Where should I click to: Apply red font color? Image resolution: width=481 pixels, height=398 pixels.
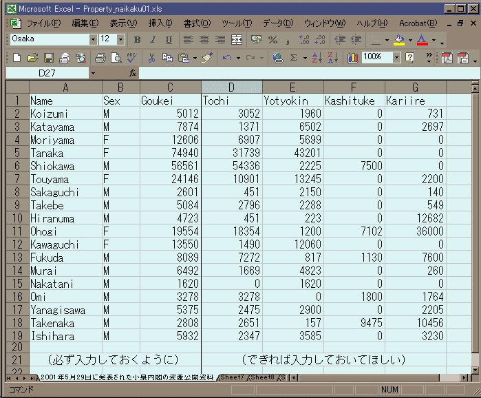[423, 40]
